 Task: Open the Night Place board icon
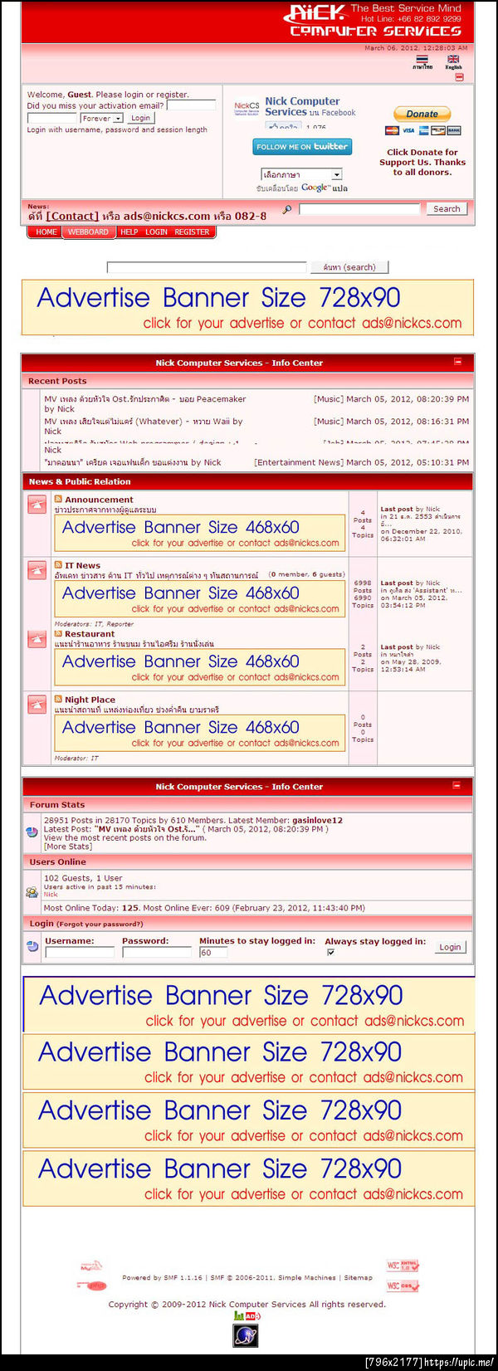37,704
